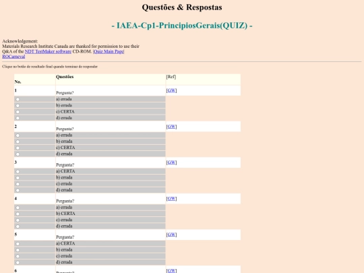Click the Acknowledgement: label
Image resolution: width=364 pixels, height=273 pixels.
click(20, 41)
